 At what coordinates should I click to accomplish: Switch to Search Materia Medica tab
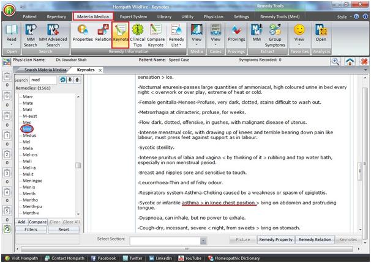tap(45, 70)
